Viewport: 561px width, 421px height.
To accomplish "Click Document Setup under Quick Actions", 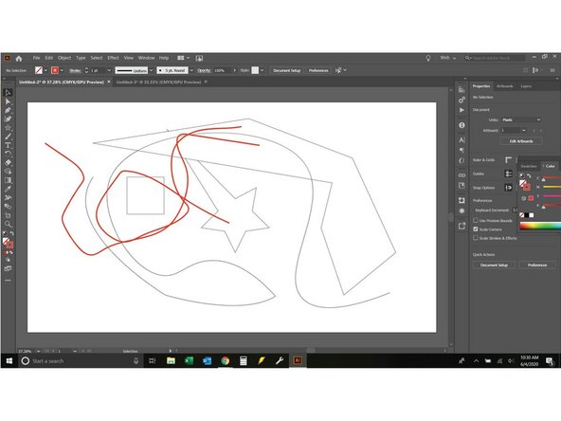I will tap(494, 265).
